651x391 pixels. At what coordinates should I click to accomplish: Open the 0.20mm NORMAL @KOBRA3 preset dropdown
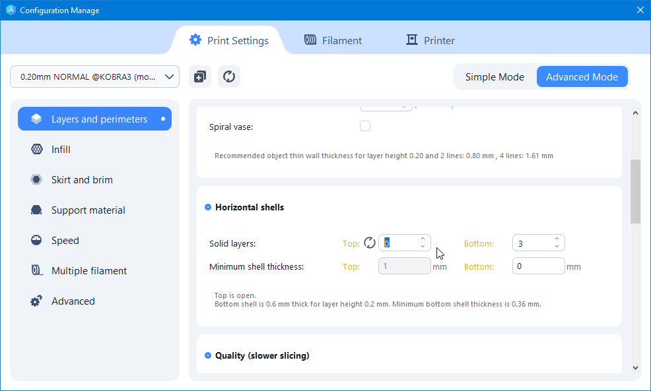pyautogui.click(x=94, y=76)
